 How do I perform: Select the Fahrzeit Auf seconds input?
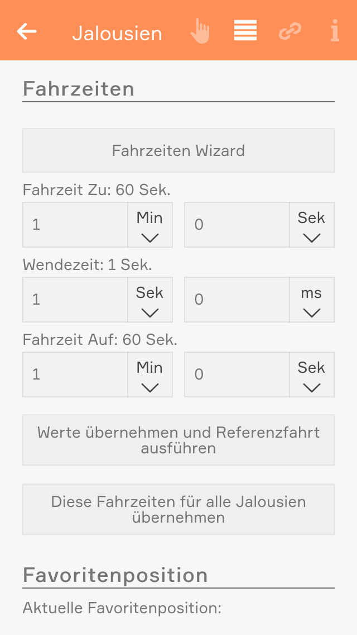(x=237, y=375)
